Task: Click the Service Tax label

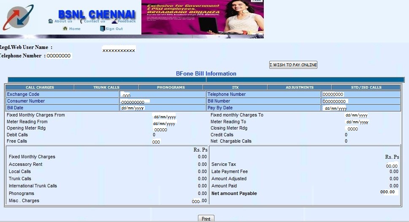Action: (x=224, y=164)
